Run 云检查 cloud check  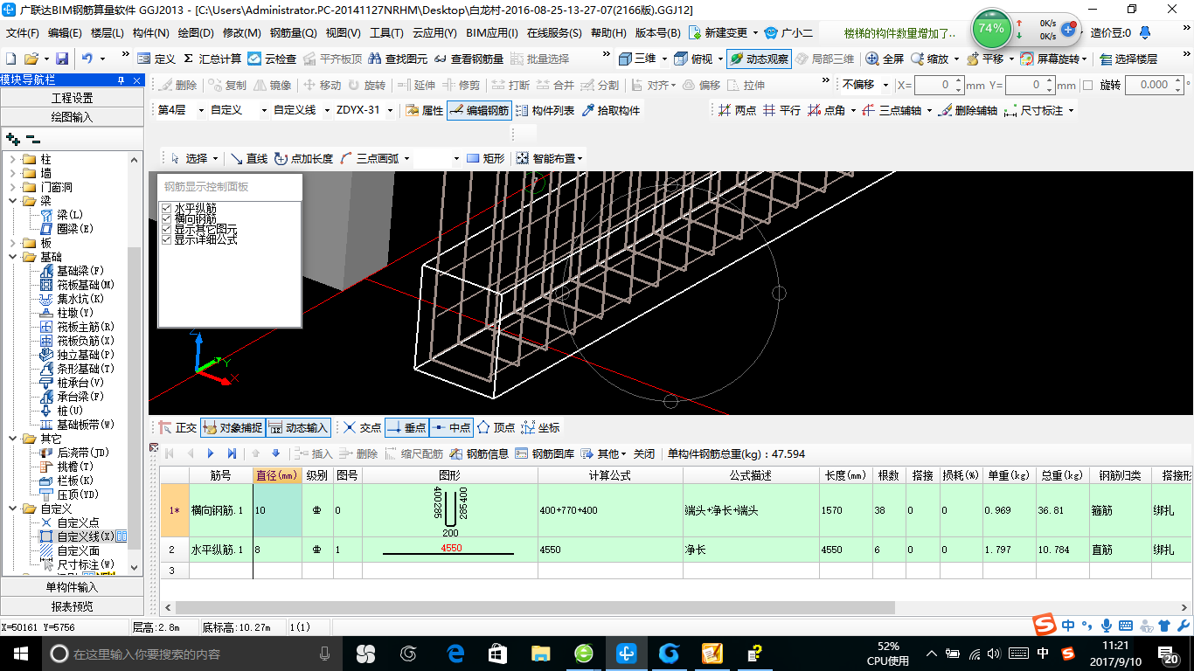(272, 59)
